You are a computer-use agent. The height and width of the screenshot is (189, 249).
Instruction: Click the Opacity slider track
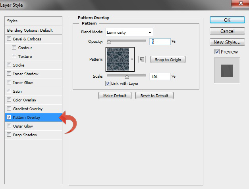click(x=126, y=41)
